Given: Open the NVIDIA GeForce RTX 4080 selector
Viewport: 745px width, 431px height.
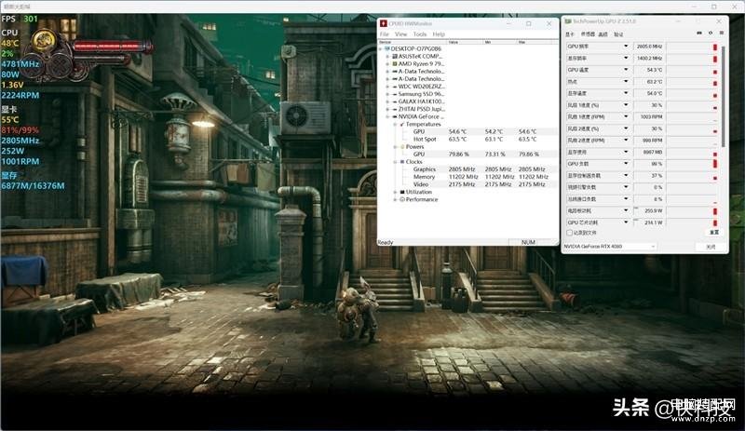Looking at the screenshot, I should [609, 247].
